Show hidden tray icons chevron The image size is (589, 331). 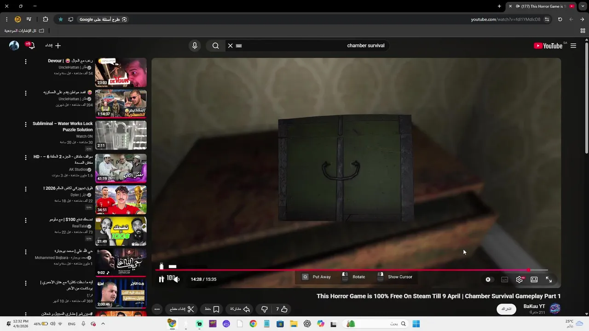click(x=103, y=324)
